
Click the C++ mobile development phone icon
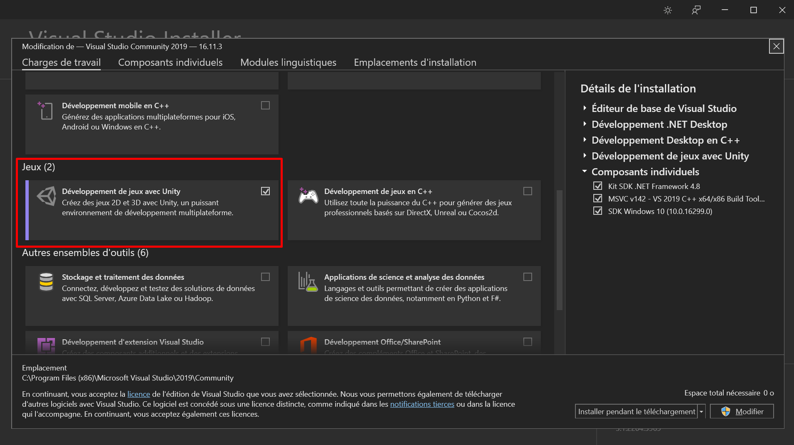click(45, 111)
